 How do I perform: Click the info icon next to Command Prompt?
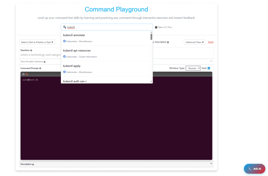tap(40, 68)
